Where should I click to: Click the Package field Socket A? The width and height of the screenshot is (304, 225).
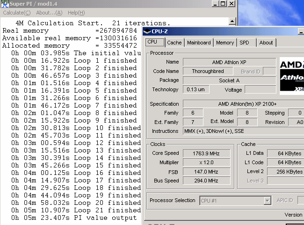[229, 80]
